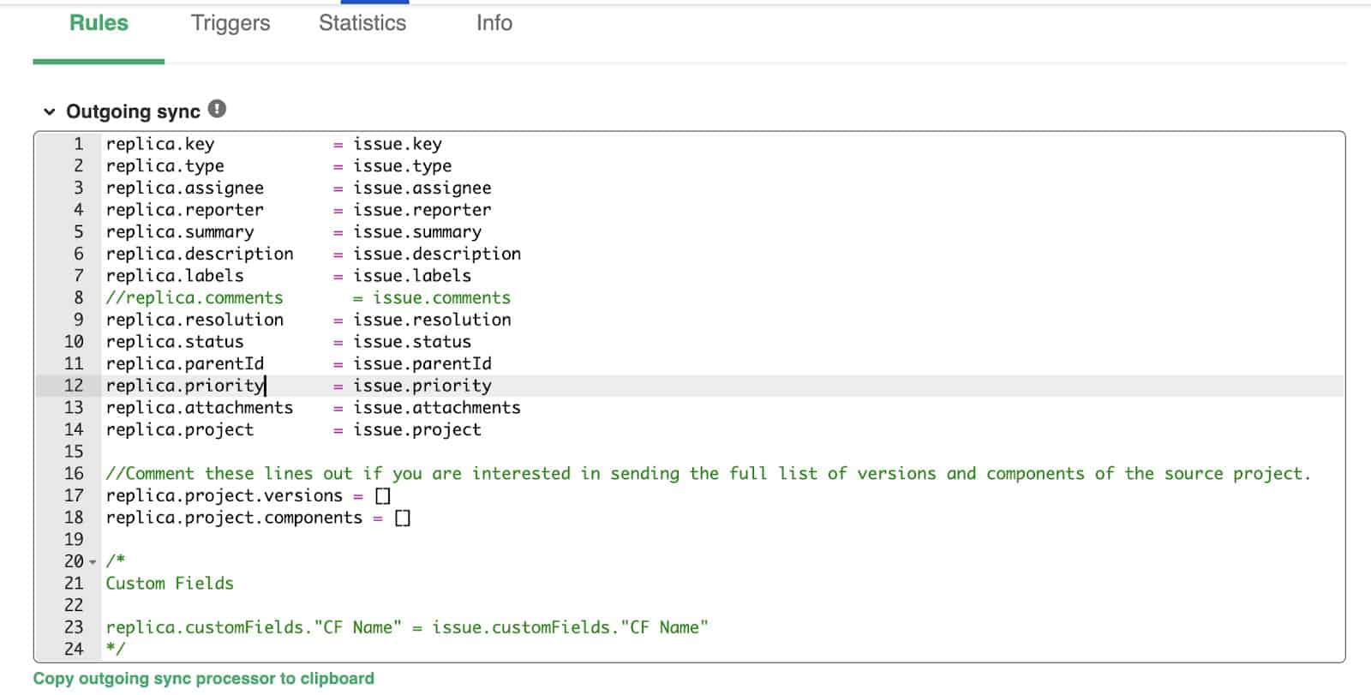Viewport: 1371px width, 695px height.
Task: Click 'issue.attachments' text on line 13
Action: pyautogui.click(x=437, y=408)
